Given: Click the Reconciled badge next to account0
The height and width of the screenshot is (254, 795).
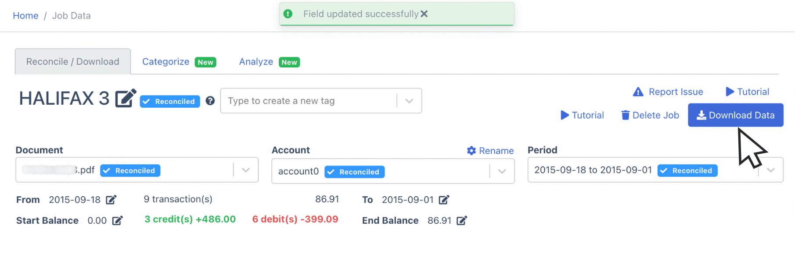Looking at the screenshot, I should click(354, 172).
